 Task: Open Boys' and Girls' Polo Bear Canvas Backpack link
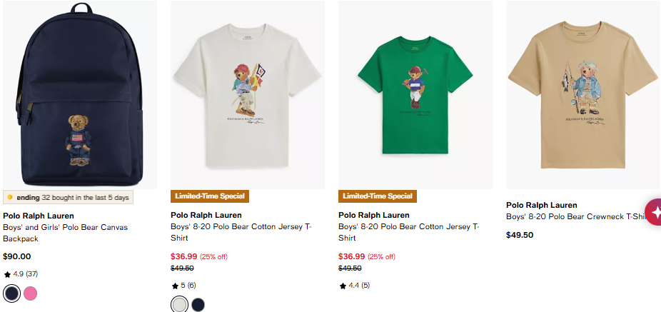click(66, 233)
